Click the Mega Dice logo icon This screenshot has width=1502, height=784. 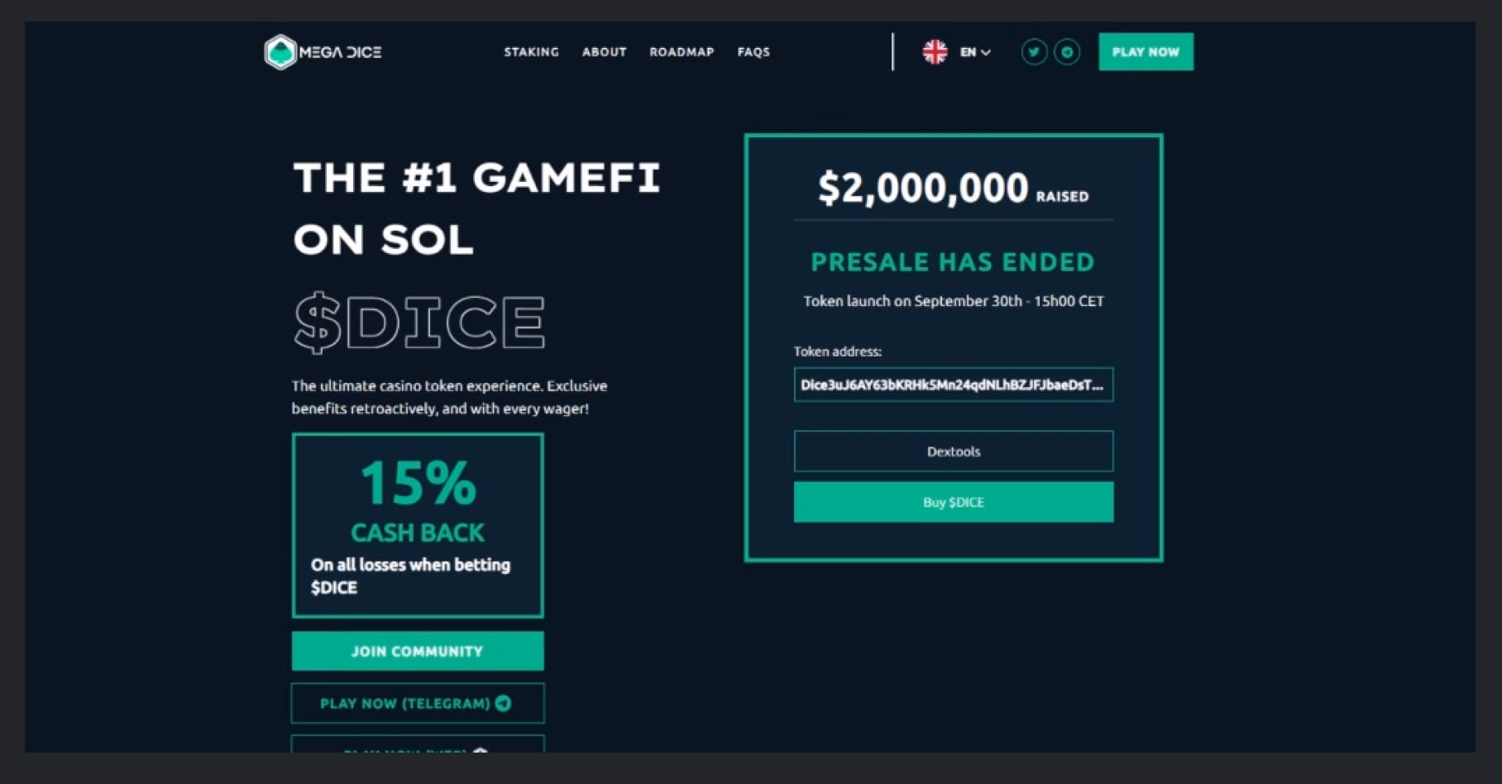click(x=280, y=52)
